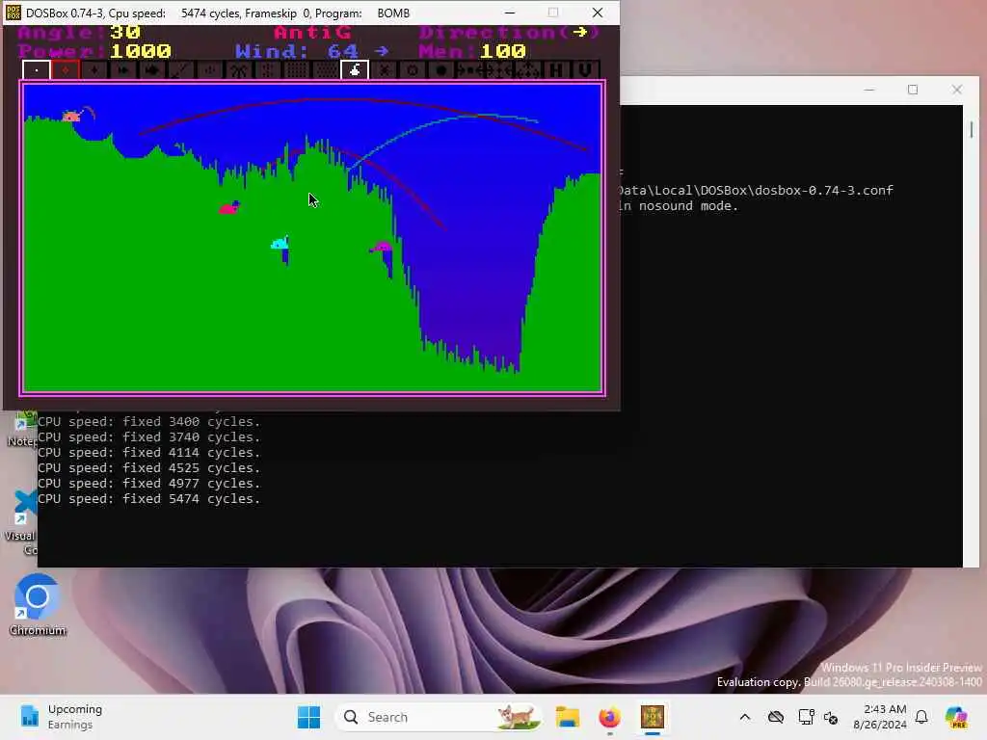Open the Visual Studio Code desktop shortcut
This screenshot has height=740, width=987.
pyautogui.click(x=22, y=522)
